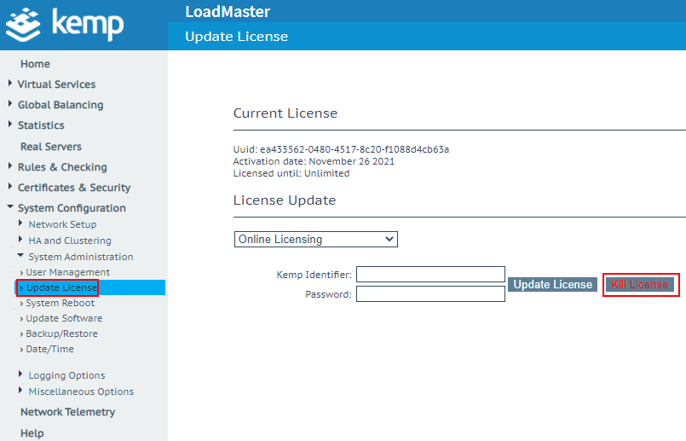Open User Management page
Viewport: 686px width, 441px height.
tap(68, 272)
